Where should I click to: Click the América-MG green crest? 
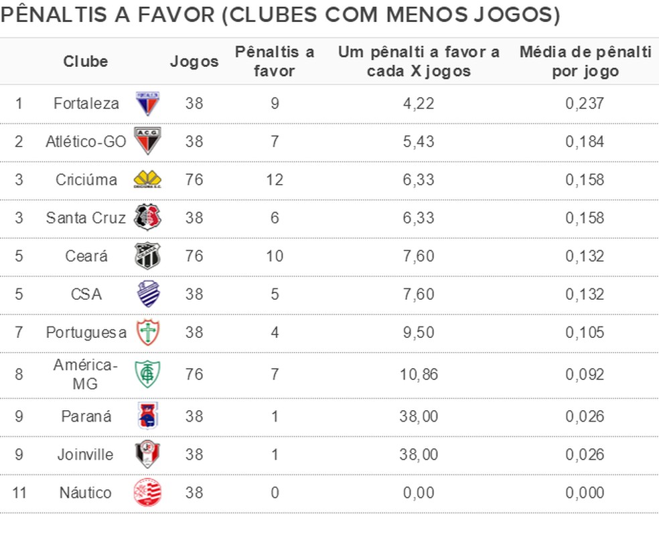point(147,374)
